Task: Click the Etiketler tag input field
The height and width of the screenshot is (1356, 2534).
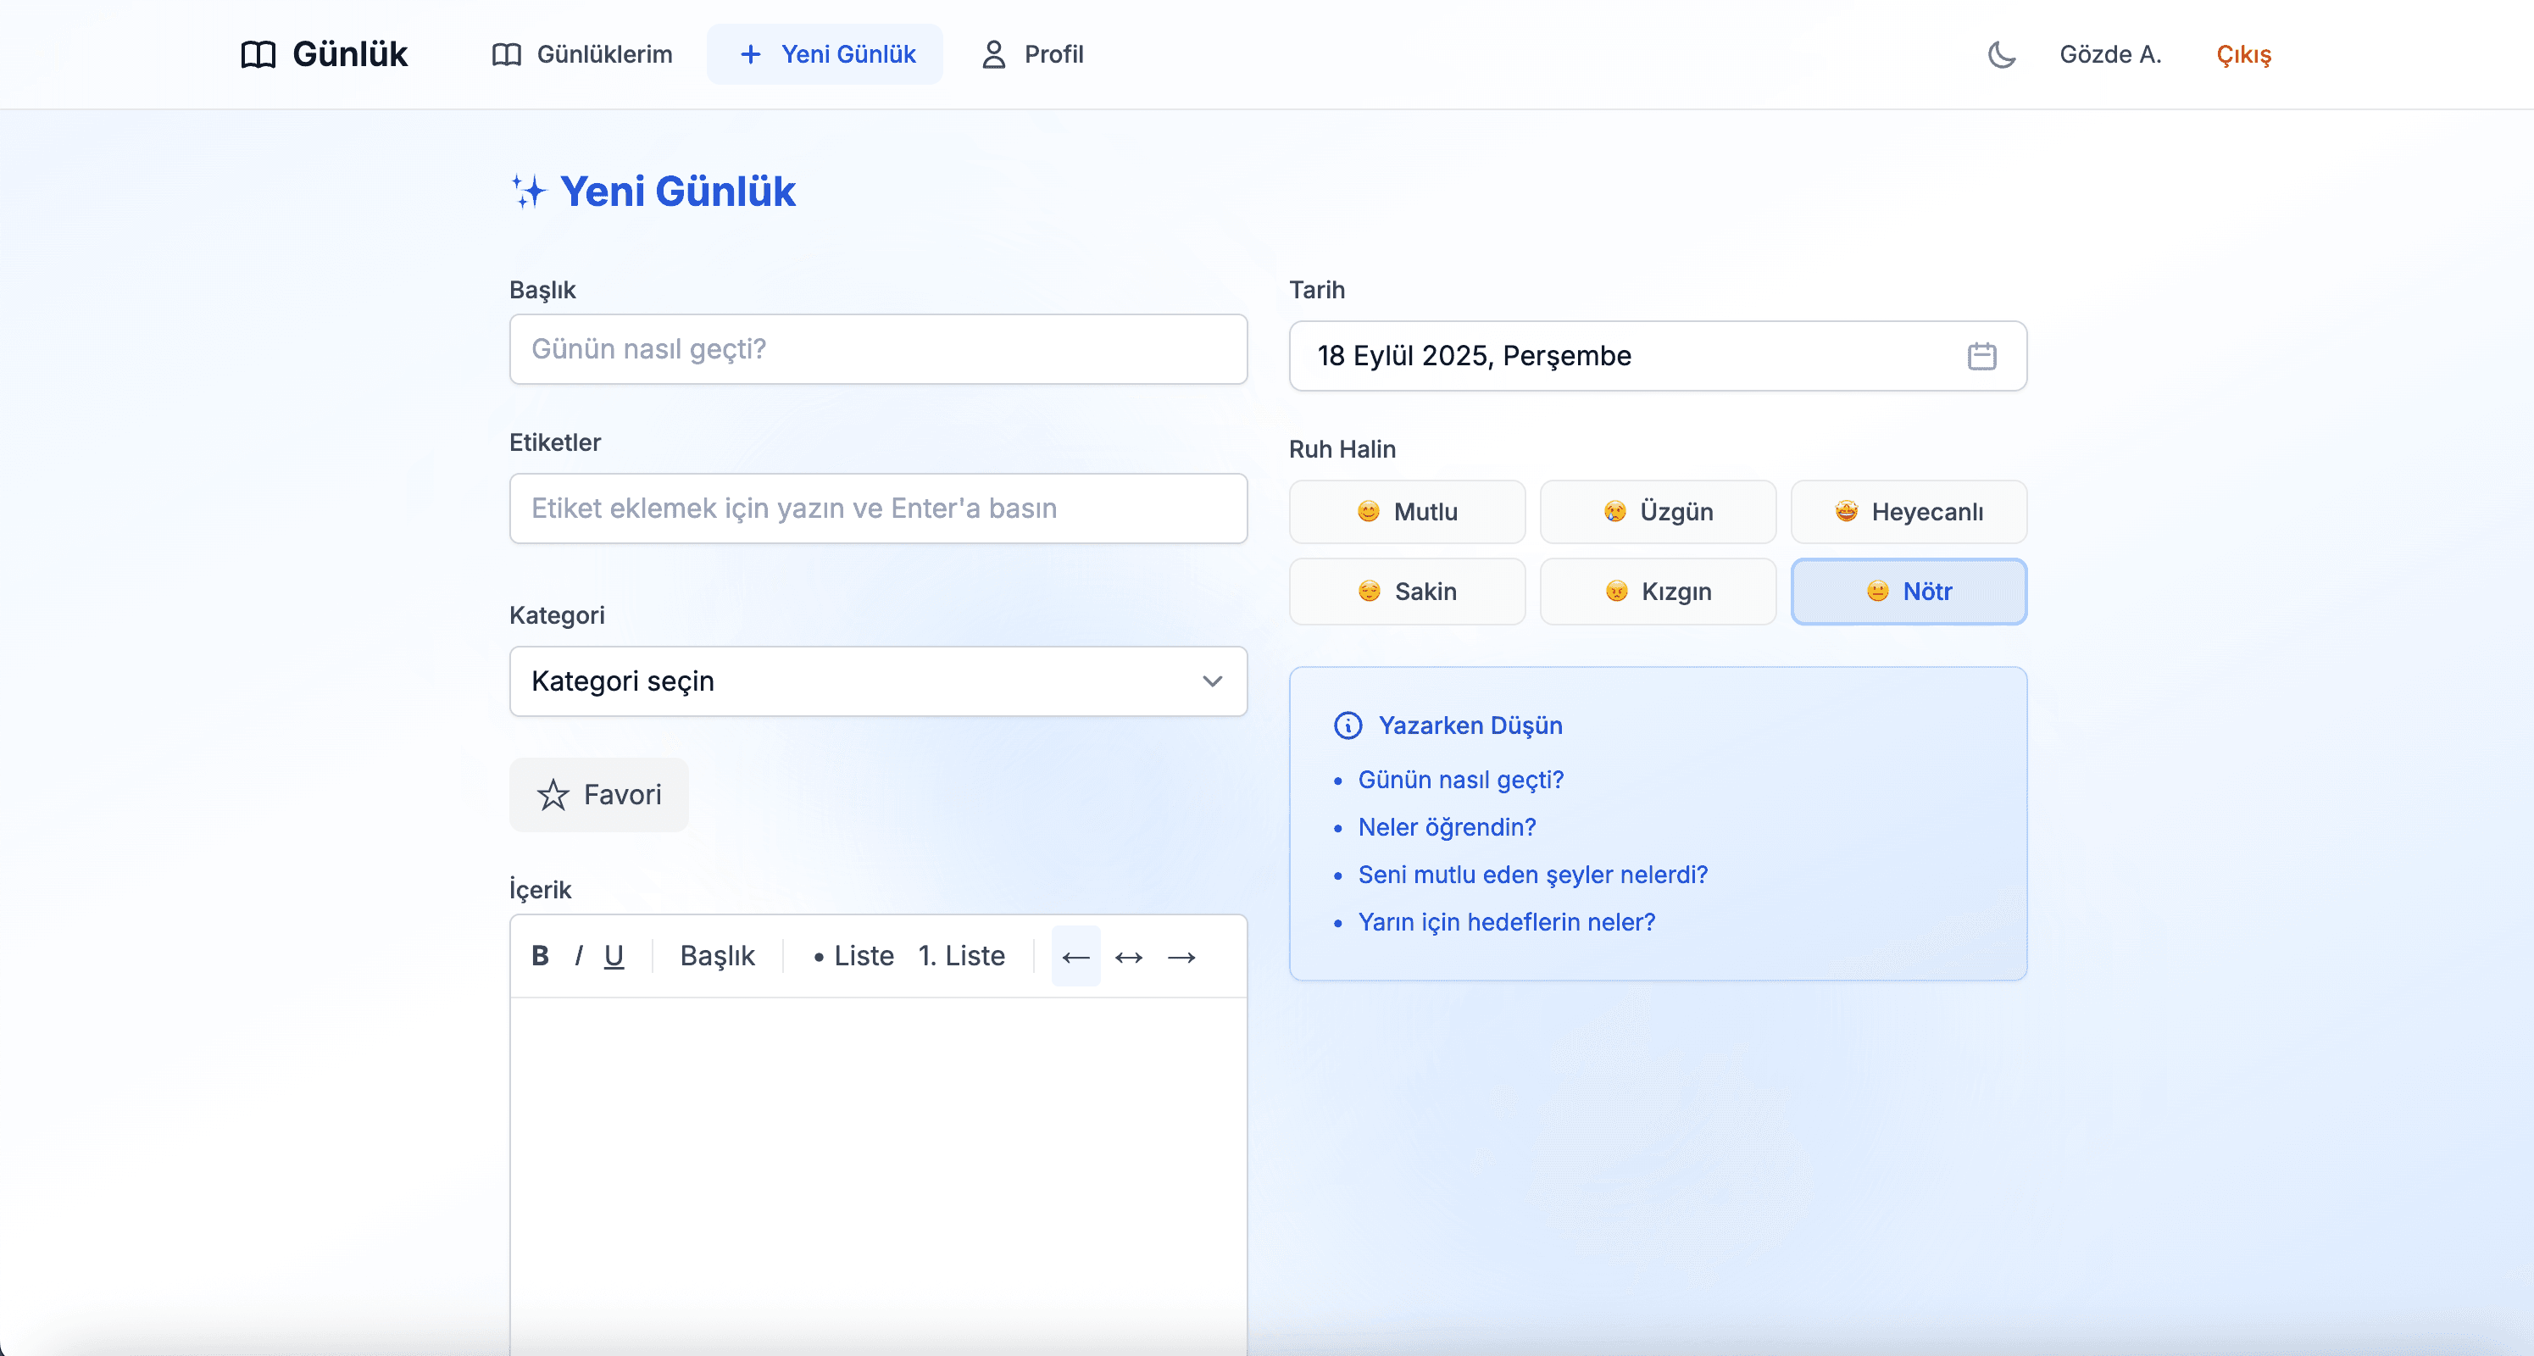Action: pos(877,508)
